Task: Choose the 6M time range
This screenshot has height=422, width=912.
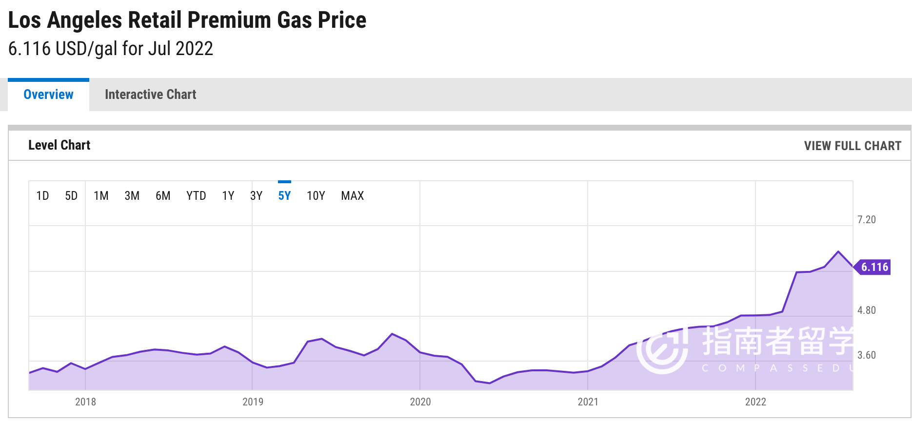Action: point(163,196)
